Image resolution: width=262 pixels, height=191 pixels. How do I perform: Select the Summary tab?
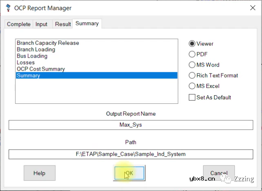[87, 24]
